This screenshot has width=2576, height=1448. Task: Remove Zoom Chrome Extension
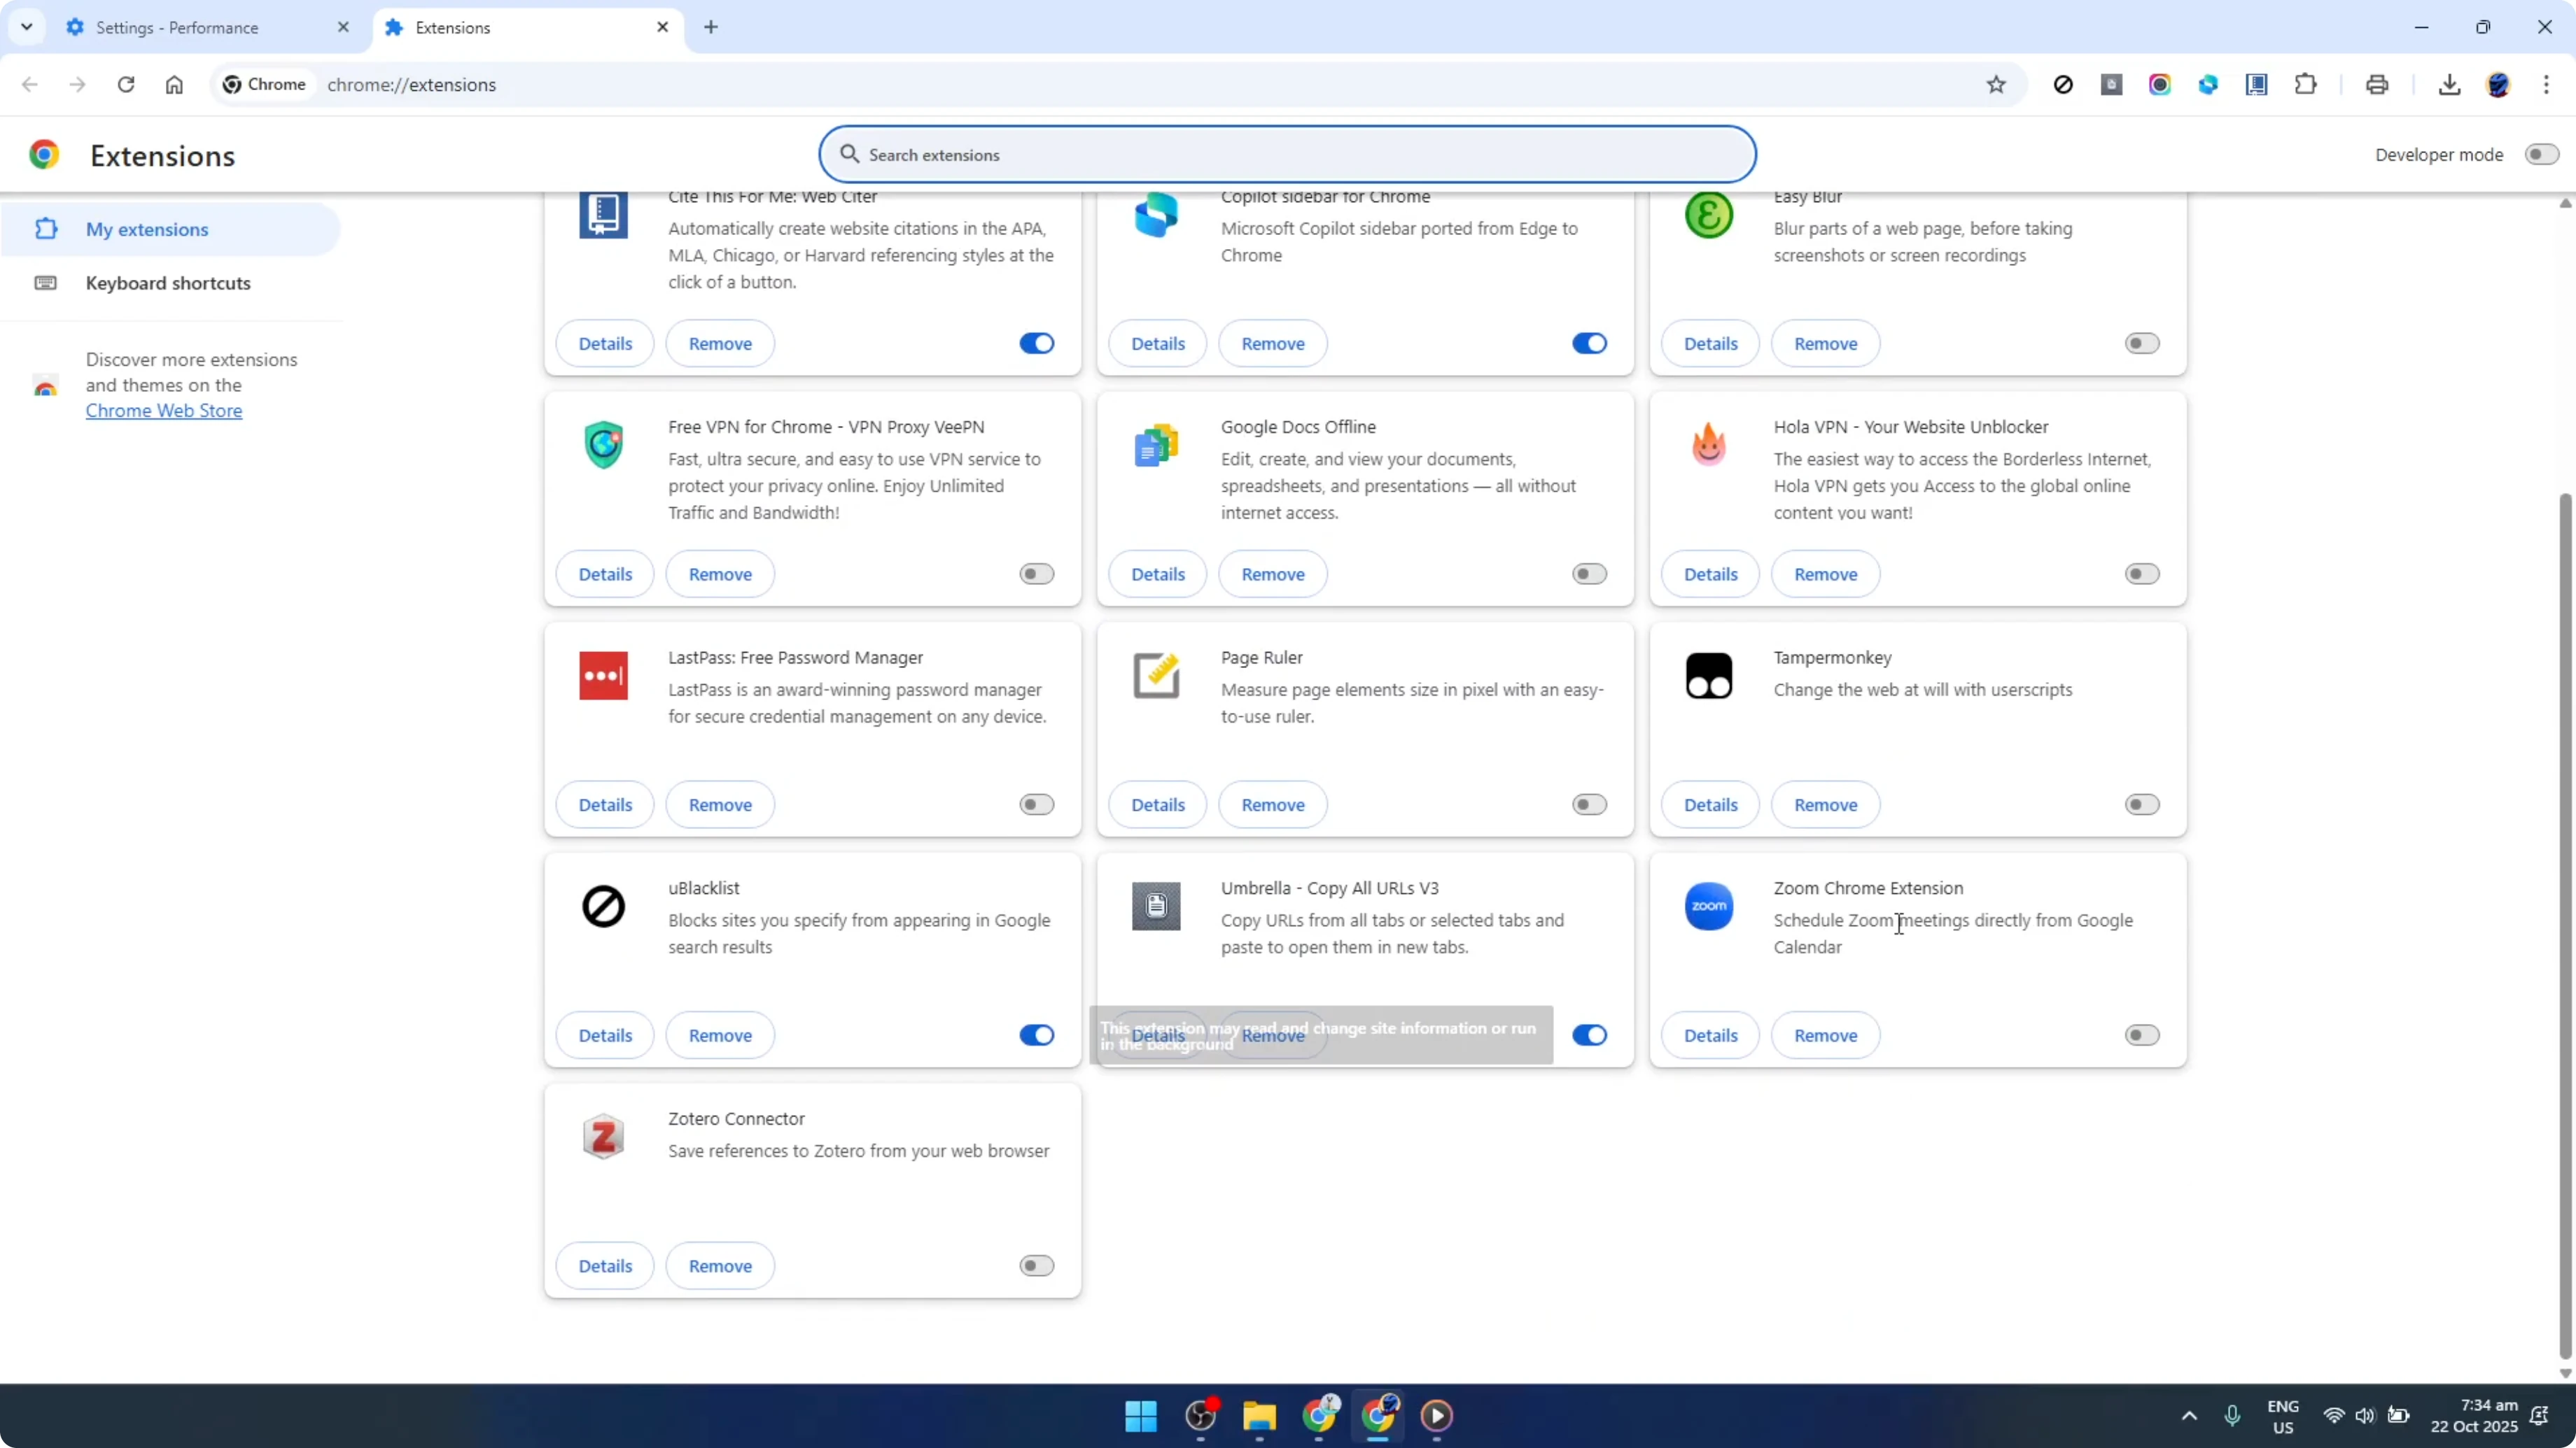1825,1036
